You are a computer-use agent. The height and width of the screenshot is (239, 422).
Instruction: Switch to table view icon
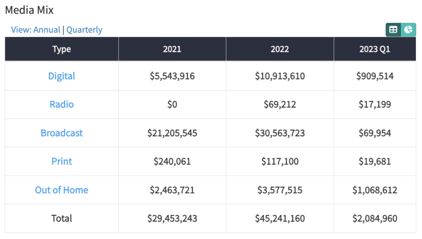(393, 30)
